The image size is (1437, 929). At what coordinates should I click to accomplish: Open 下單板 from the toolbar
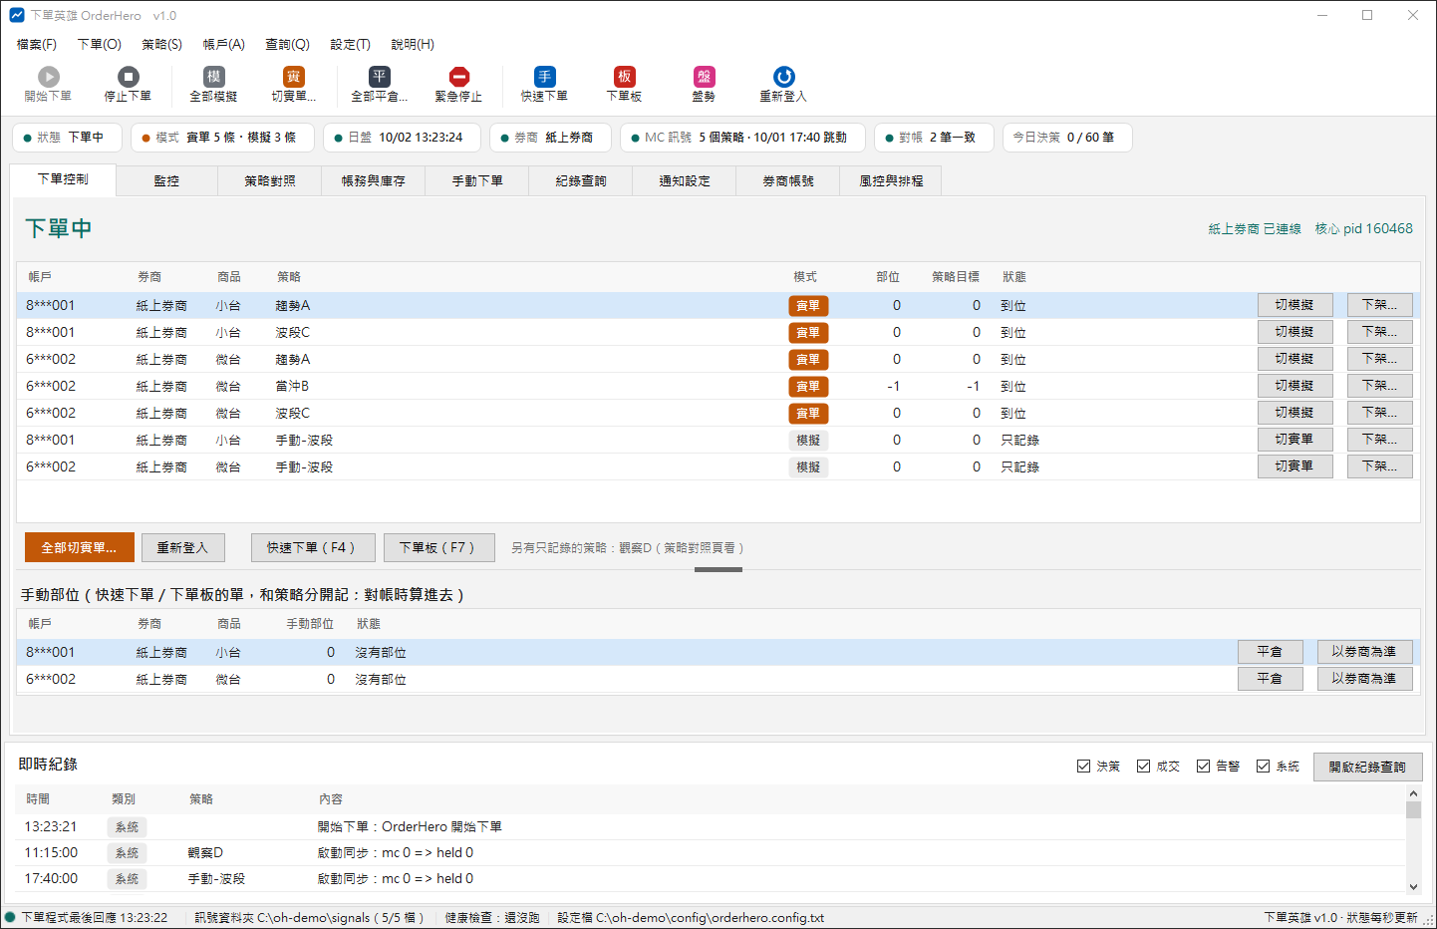coord(624,84)
